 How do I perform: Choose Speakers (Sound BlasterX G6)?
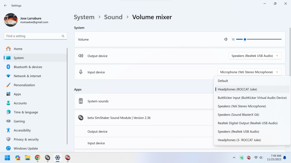(238, 115)
